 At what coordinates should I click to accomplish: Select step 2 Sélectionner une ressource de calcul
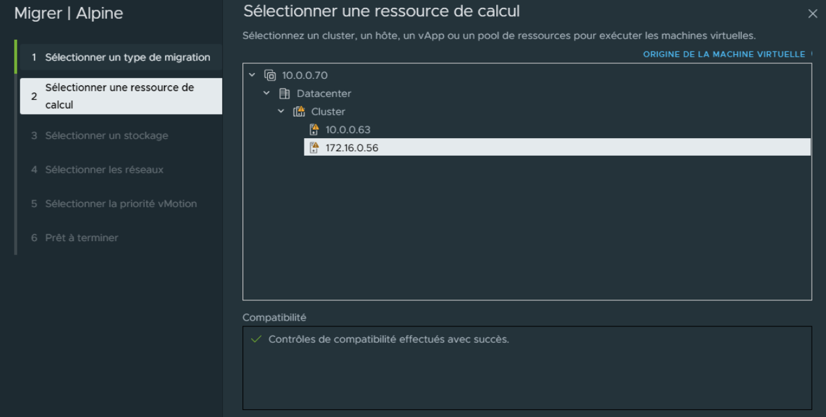121,96
